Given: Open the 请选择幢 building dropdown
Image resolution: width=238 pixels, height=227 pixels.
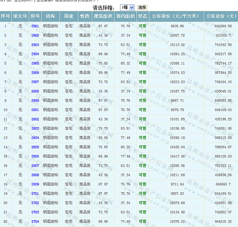Looking at the screenshot, I should click(x=127, y=7).
